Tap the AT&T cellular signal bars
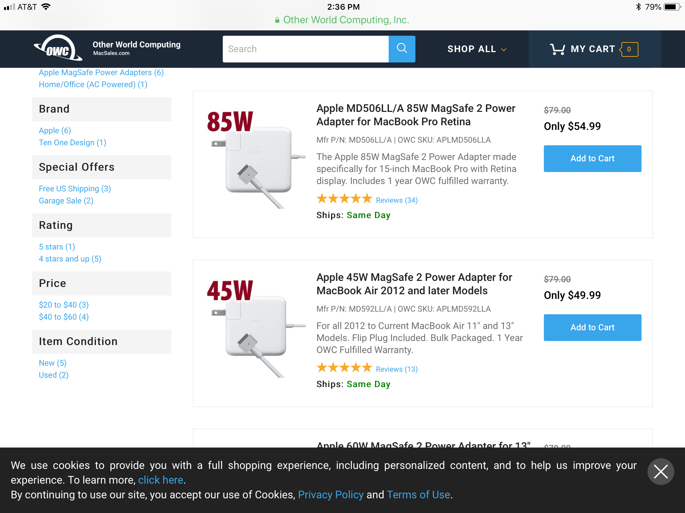The width and height of the screenshot is (685, 513). (9, 7)
